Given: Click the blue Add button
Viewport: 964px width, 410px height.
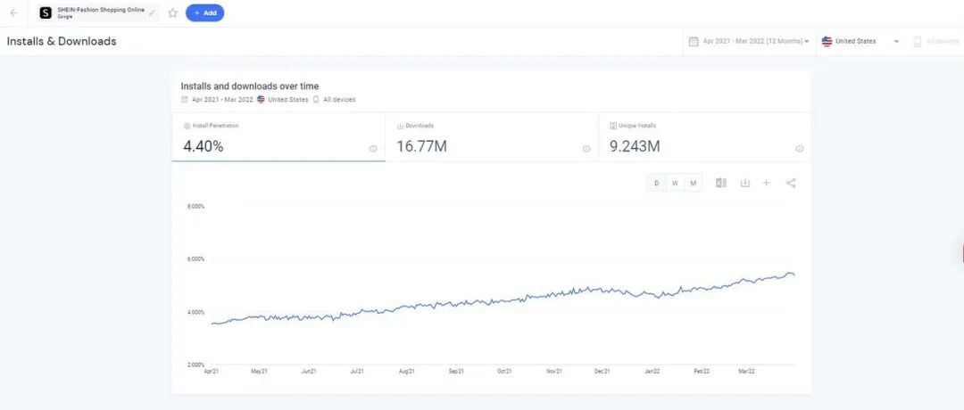Looking at the screenshot, I should (x=204, y=13).
